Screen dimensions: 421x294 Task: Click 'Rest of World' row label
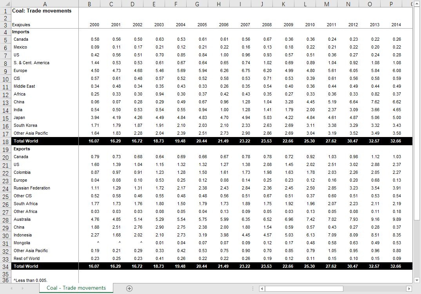(x=27, y=258)
